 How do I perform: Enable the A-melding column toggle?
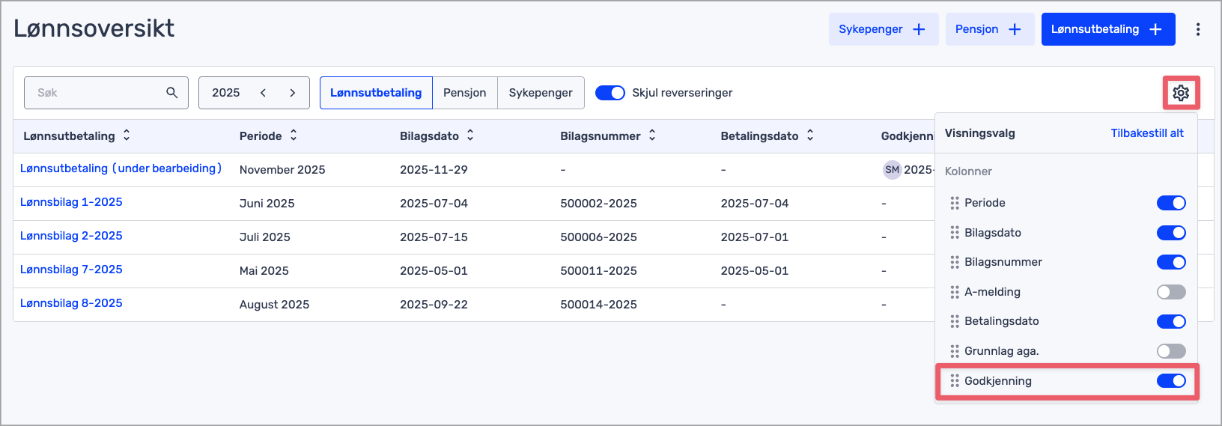coord(1171,292)
